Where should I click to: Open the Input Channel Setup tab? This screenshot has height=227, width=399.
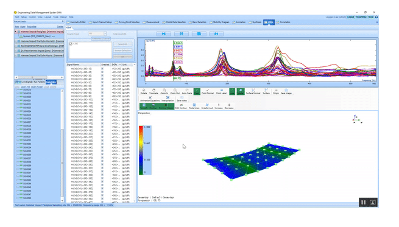pos(101,22)
